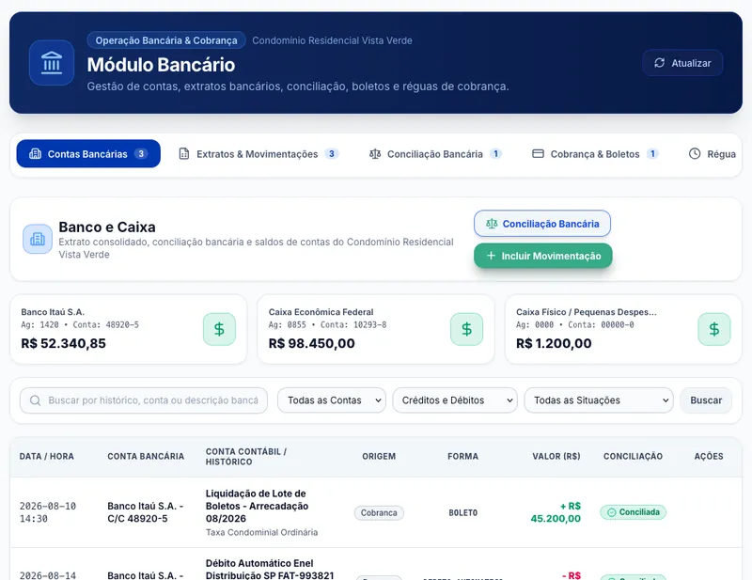Image resolution: width=752 pixels, height=580 pixels.
Task: Click the Operação Bancária & Cobrança badge
Action: pos(166,40)
